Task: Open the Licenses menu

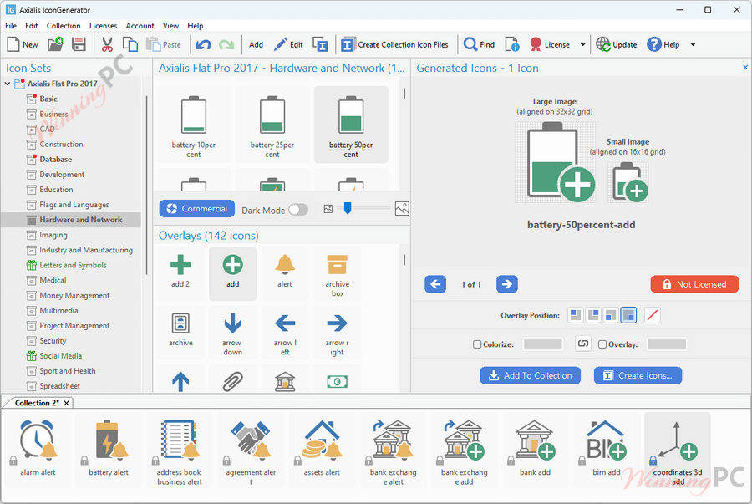Action: pos(103,25)
